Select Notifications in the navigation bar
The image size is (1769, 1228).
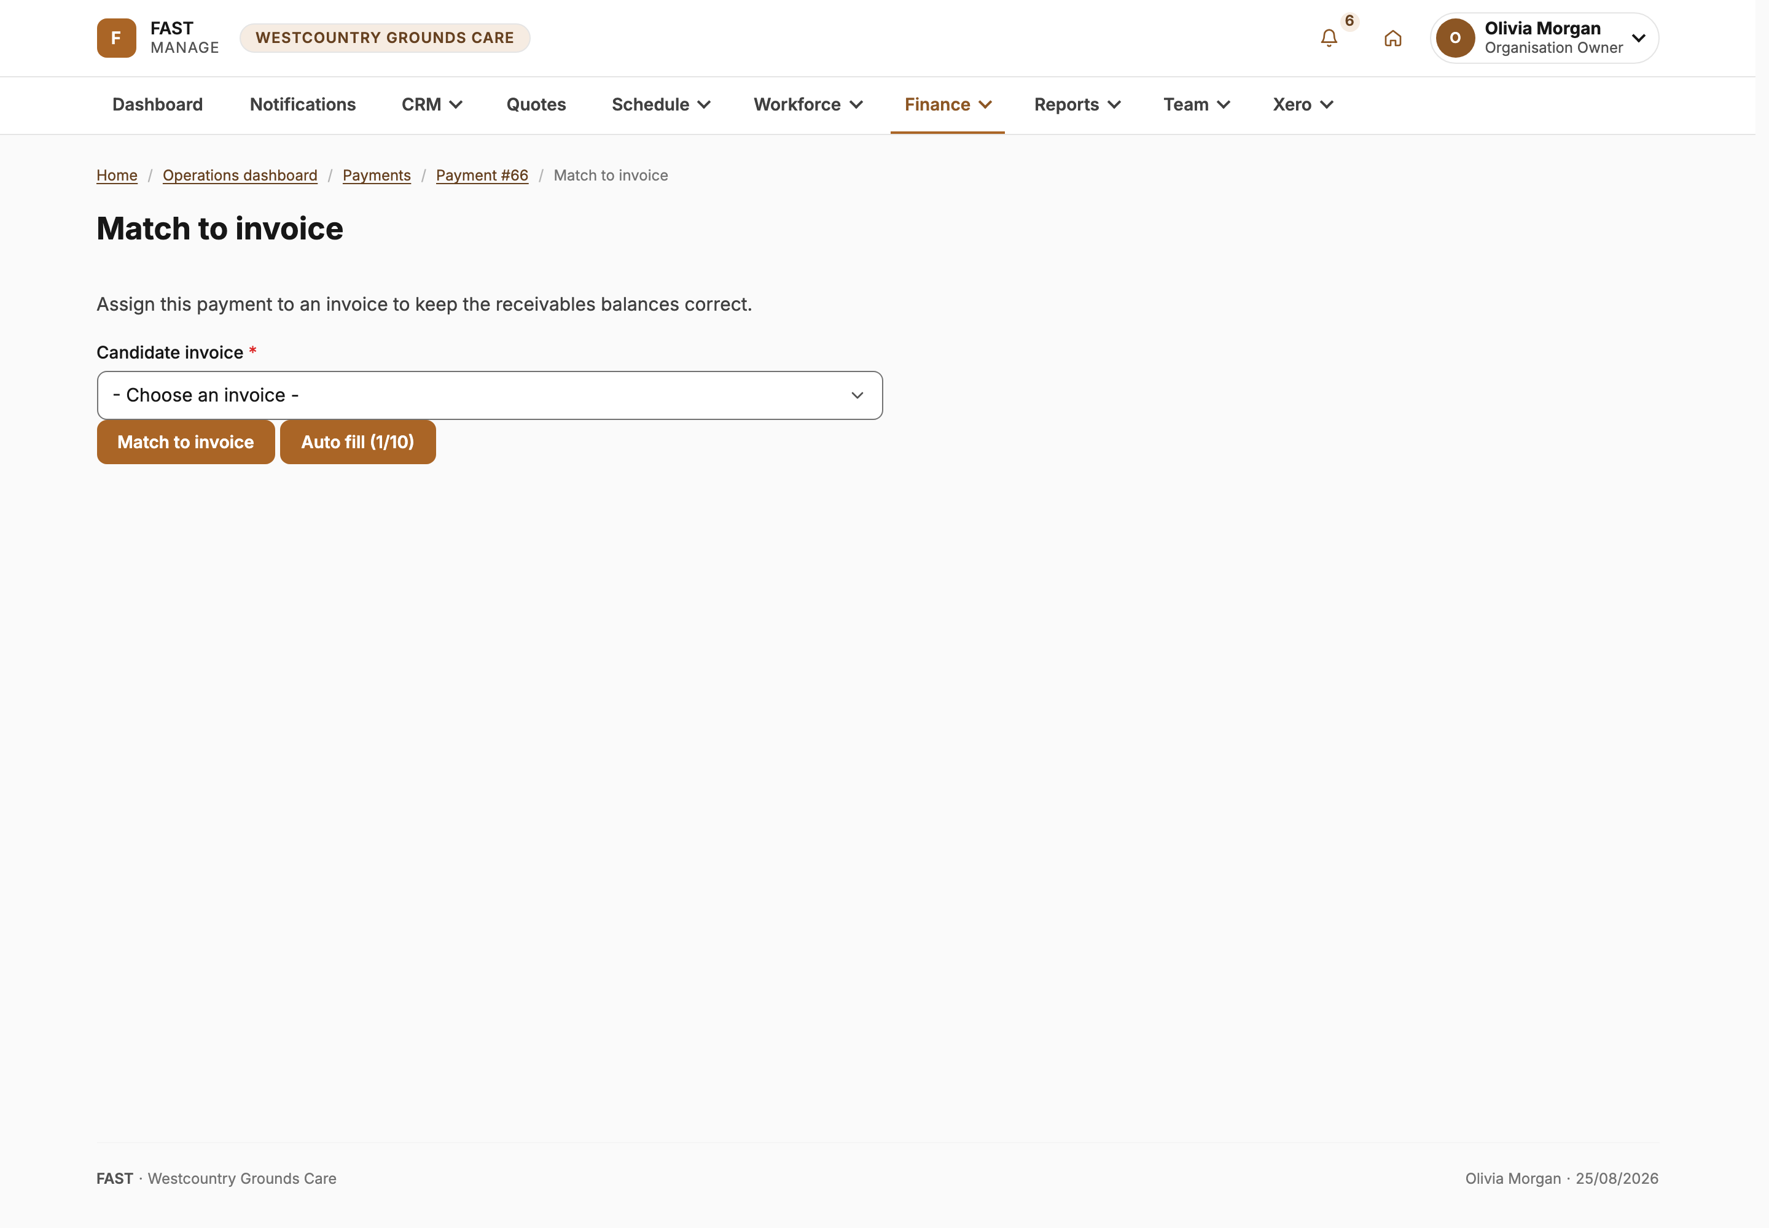click(x=303, y=104)
